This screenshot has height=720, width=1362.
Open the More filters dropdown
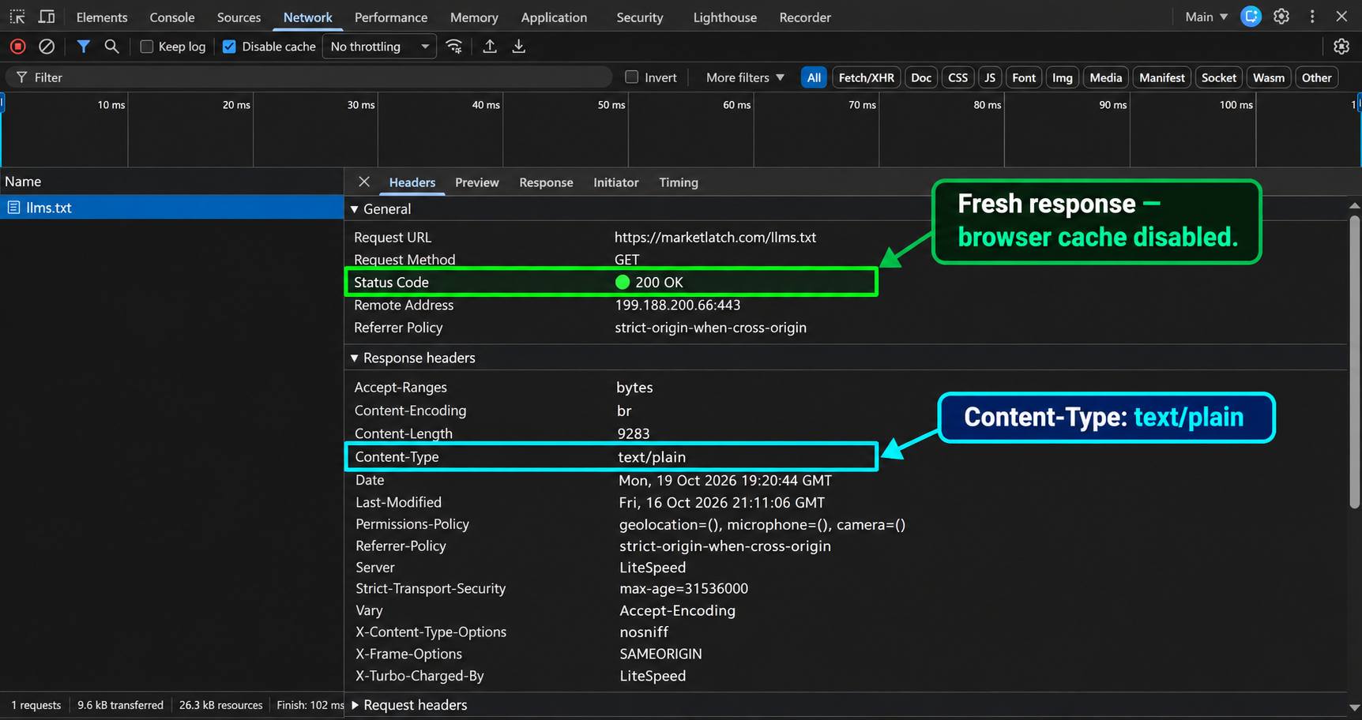[745, 77]
